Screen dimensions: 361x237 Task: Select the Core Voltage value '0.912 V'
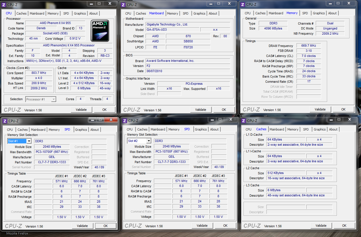coord(75,39)
